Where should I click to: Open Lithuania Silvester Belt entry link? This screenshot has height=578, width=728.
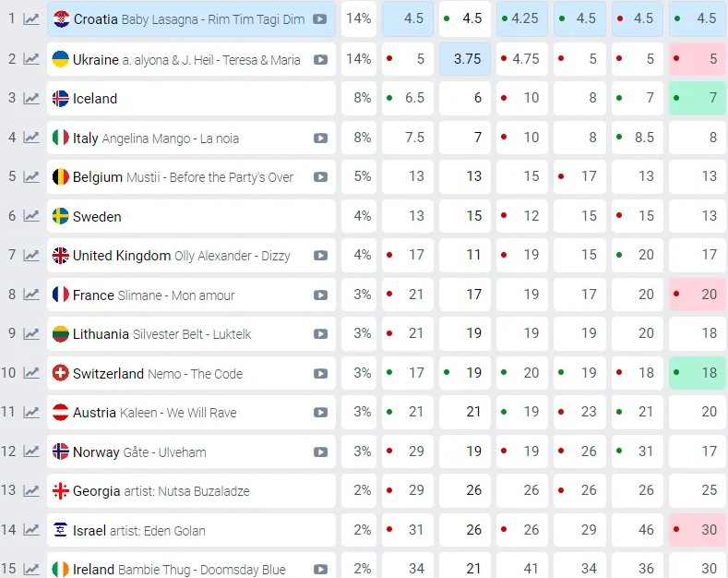click(x=161, y=334)
